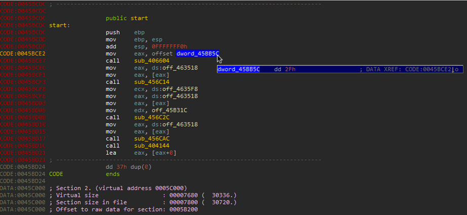
Task: Click the 'push' mnemonic
Action: click(112, 32)
